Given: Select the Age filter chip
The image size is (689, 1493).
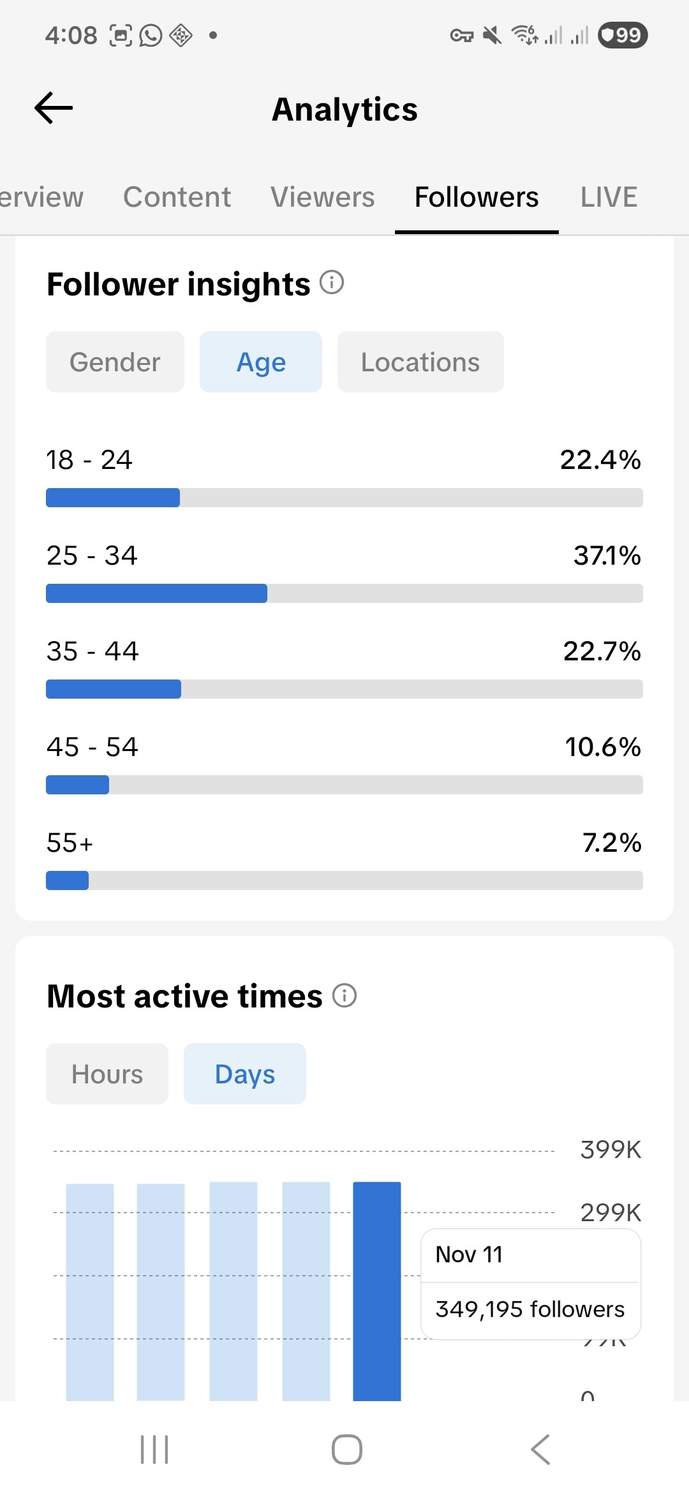Looking at the screenshot, I should coord(261,362).
